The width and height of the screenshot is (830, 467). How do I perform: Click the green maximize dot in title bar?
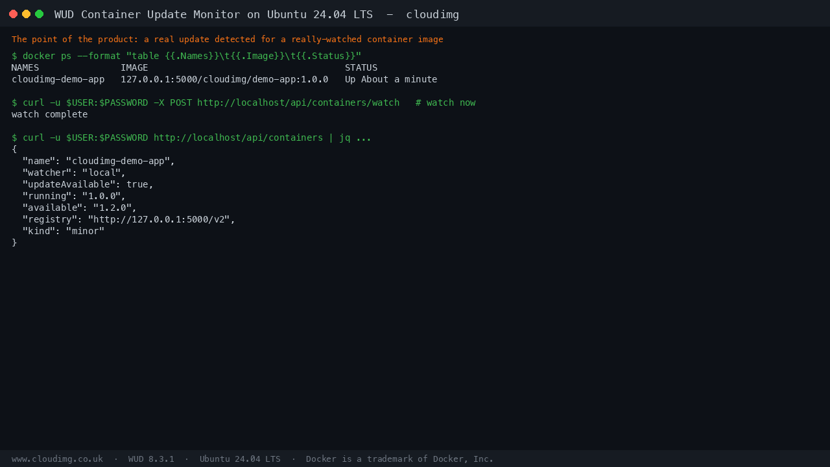point(39,14)
